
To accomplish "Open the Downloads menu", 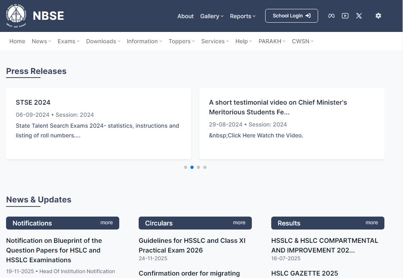I will (x=103, y=41).
